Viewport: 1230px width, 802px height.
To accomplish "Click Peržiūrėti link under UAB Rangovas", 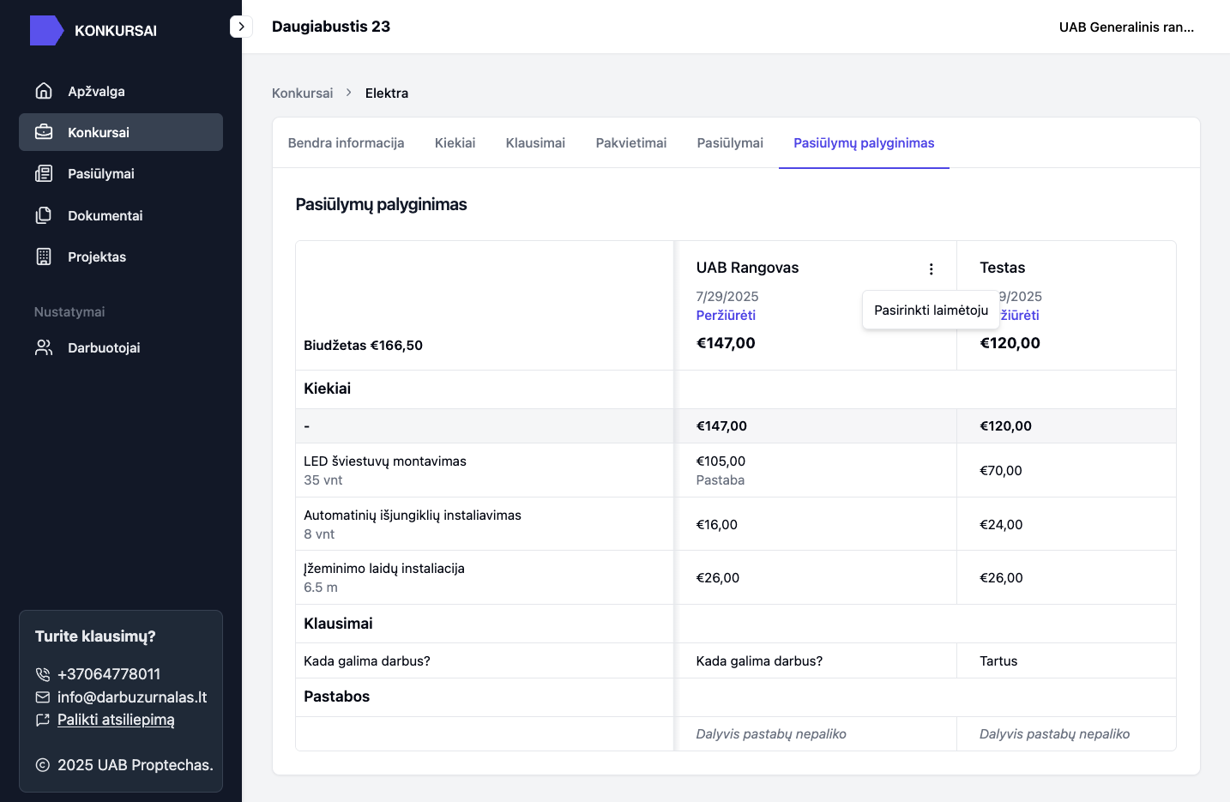I will pos(726,316).
